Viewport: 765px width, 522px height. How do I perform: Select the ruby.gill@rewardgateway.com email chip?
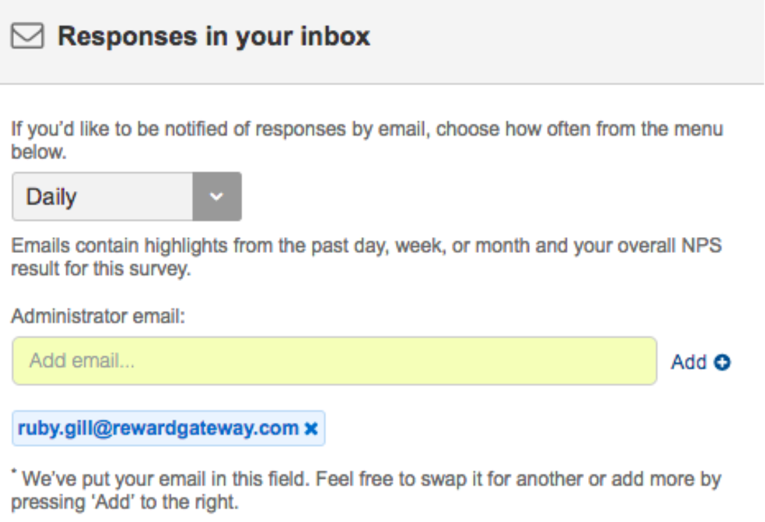coord(168,428)
